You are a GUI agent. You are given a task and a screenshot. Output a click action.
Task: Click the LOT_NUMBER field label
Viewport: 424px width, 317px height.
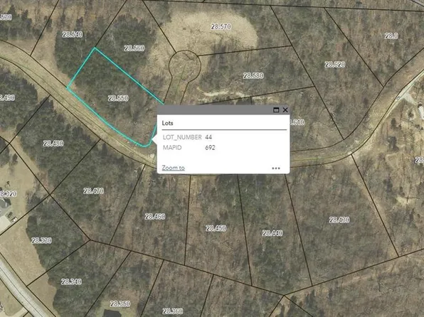[x=182, y=137]
